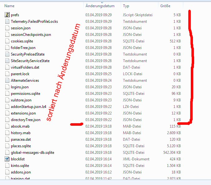Select the logins.json file name
The width and height of the screenshot is (211, 185).
coord(20,87)
